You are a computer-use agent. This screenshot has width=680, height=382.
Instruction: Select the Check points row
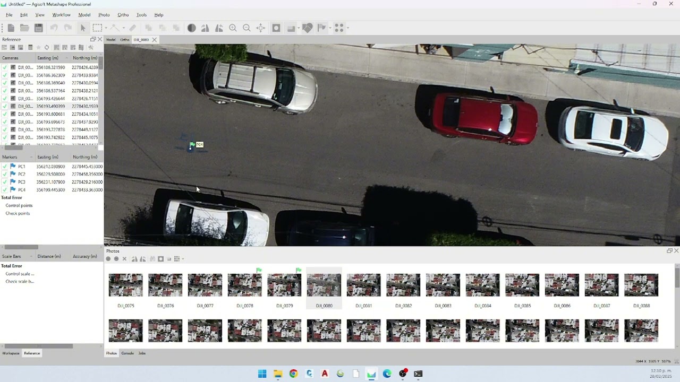tap(18, 213)
